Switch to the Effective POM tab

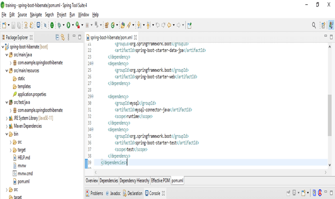coord(161,181)
